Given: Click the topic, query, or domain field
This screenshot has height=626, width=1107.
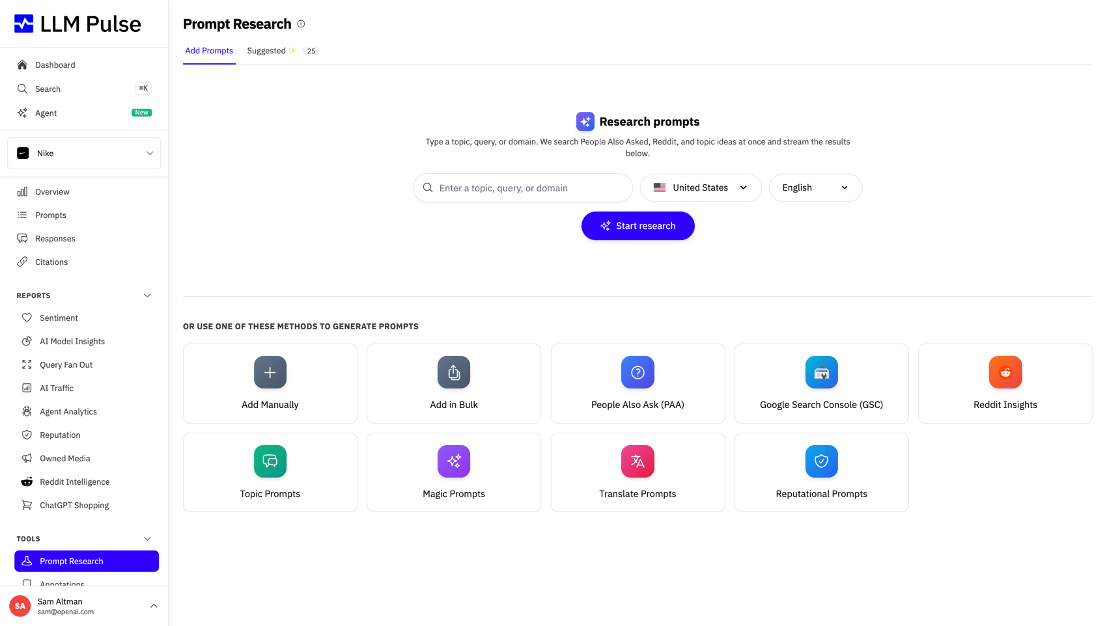Looking at the screenshot, I should coord(523,188).
